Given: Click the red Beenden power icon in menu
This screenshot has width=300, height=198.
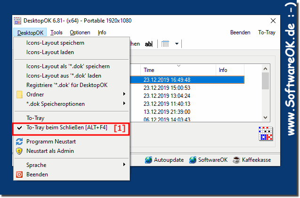Looking at the screenshot, I should click(x=19, y=174).
